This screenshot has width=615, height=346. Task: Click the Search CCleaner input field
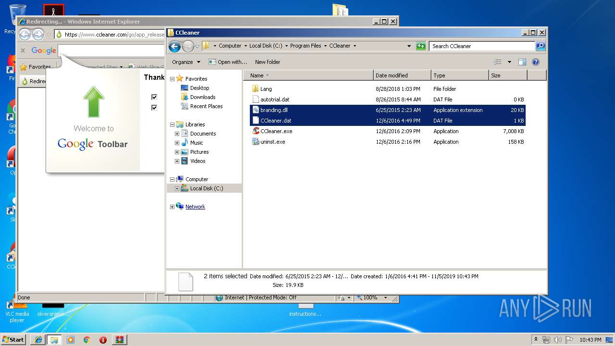click(482, 46)
